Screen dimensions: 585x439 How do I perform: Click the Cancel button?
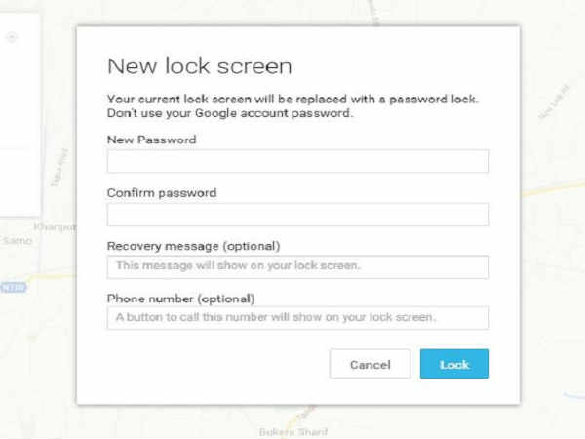tap(370, 364)
